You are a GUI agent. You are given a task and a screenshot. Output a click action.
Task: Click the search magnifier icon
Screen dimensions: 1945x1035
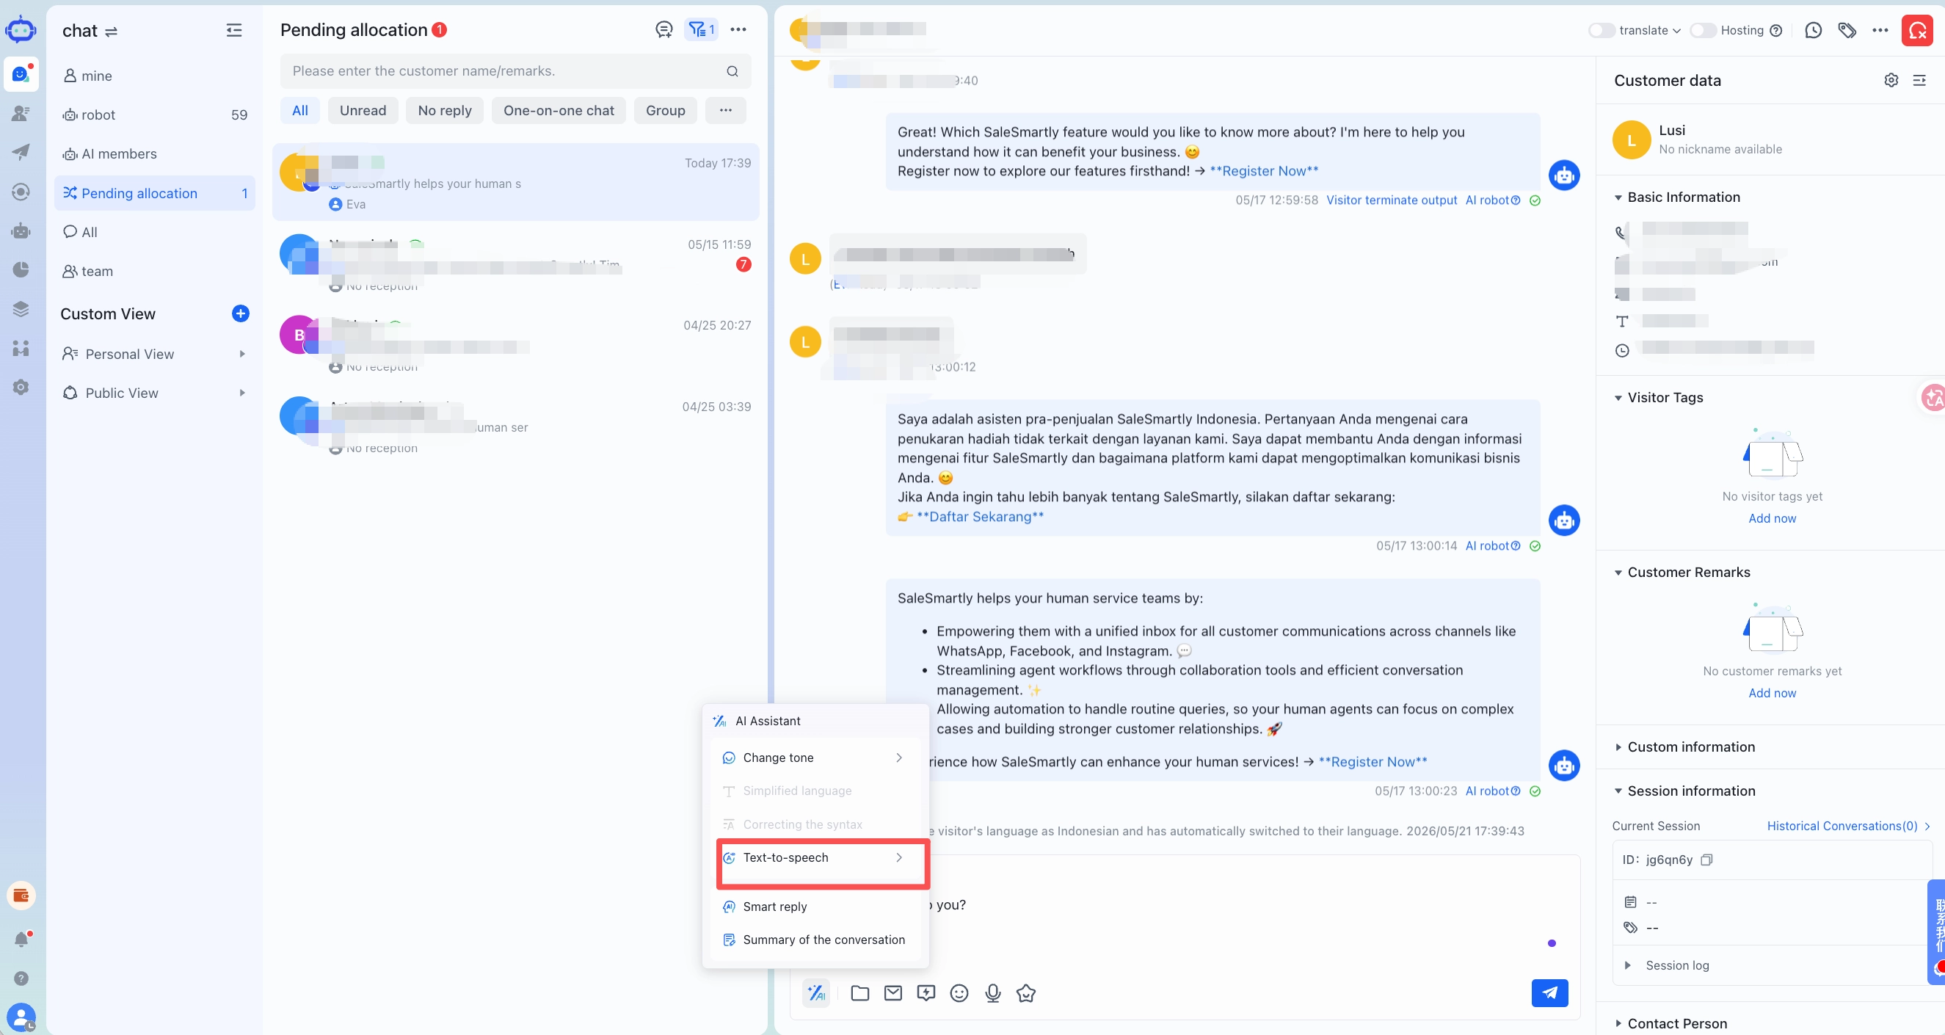[732, 71]
